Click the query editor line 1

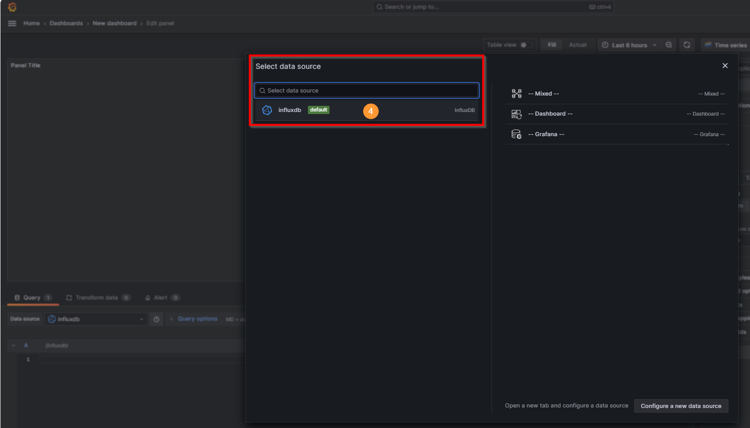(x=142, y=359)
